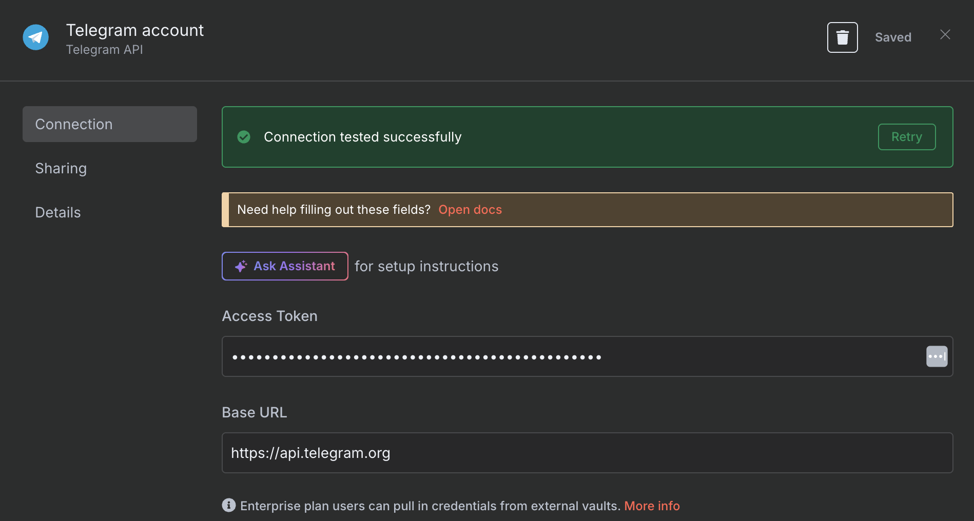Image resolution: width=974 pixels, height=521 pixels.
Task: Click the green success checkmark icon
Action: tap(244, 137)
